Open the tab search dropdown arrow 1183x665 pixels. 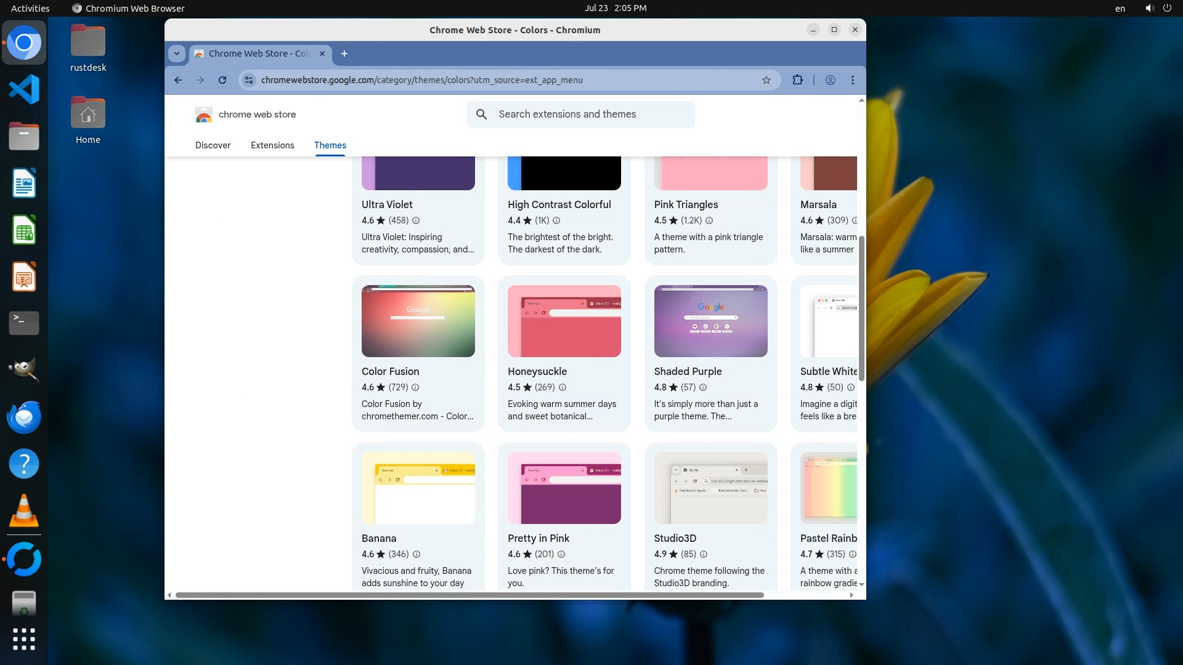tap(177, 54)
